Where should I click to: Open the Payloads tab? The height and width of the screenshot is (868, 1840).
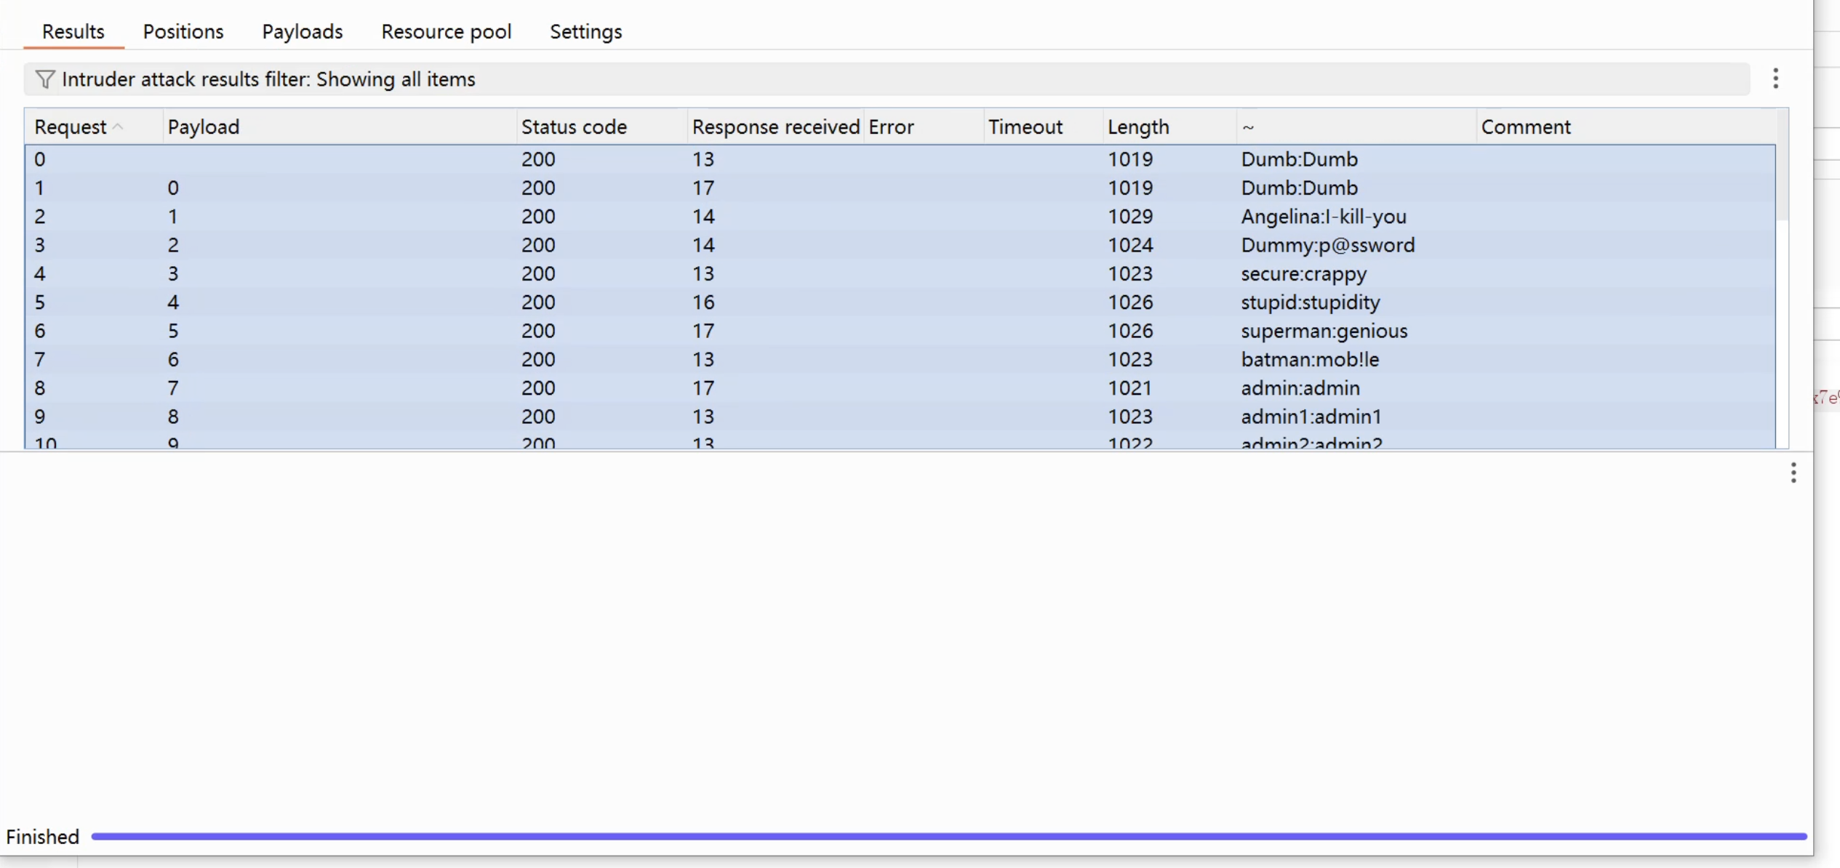302,32
